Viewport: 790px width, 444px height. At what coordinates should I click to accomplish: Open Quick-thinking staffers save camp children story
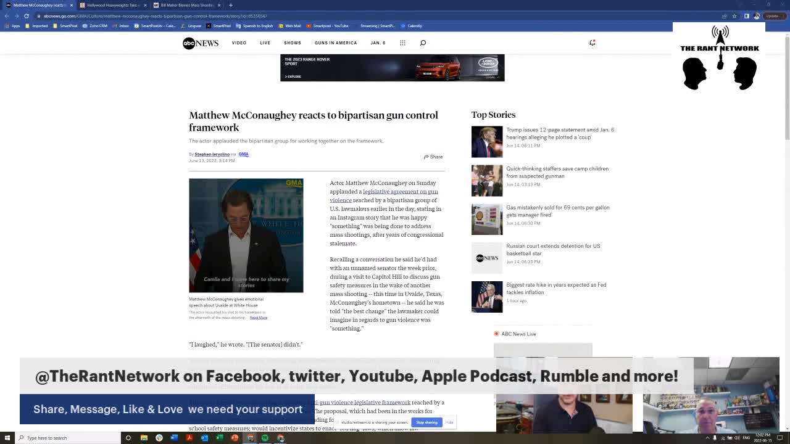tap(557, 172)
